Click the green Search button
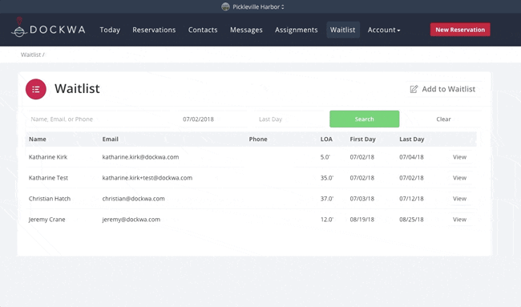 pos(365,119)
